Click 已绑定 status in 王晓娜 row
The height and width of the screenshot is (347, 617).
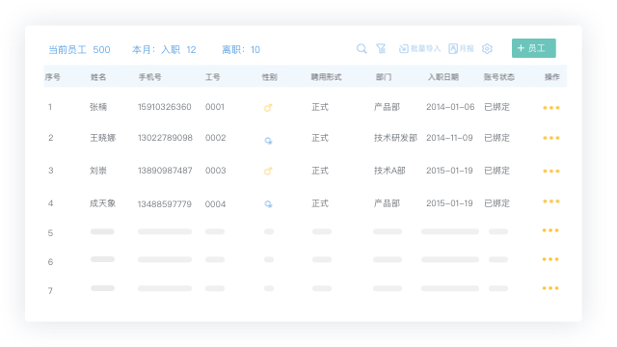[497, 138]
